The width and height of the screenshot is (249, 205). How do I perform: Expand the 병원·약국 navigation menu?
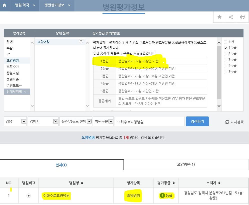coord(25,5)
